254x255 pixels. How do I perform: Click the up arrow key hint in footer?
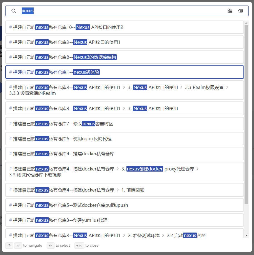coord(9,245)
